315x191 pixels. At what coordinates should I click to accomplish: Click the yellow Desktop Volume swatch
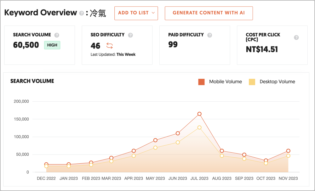(252, 82)
